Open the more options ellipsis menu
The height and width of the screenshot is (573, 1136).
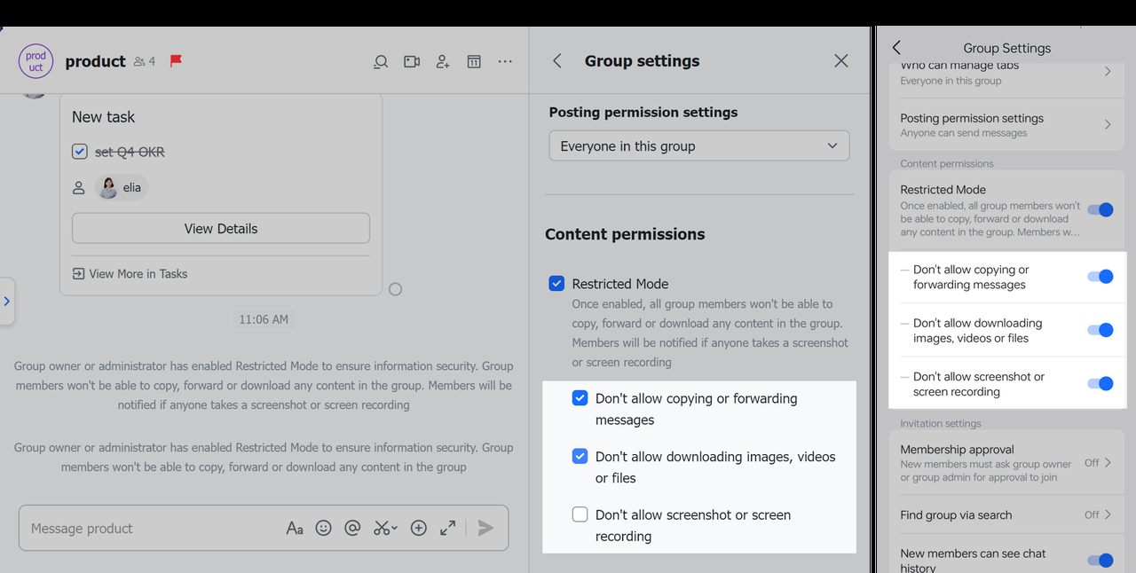click(505, 61)
